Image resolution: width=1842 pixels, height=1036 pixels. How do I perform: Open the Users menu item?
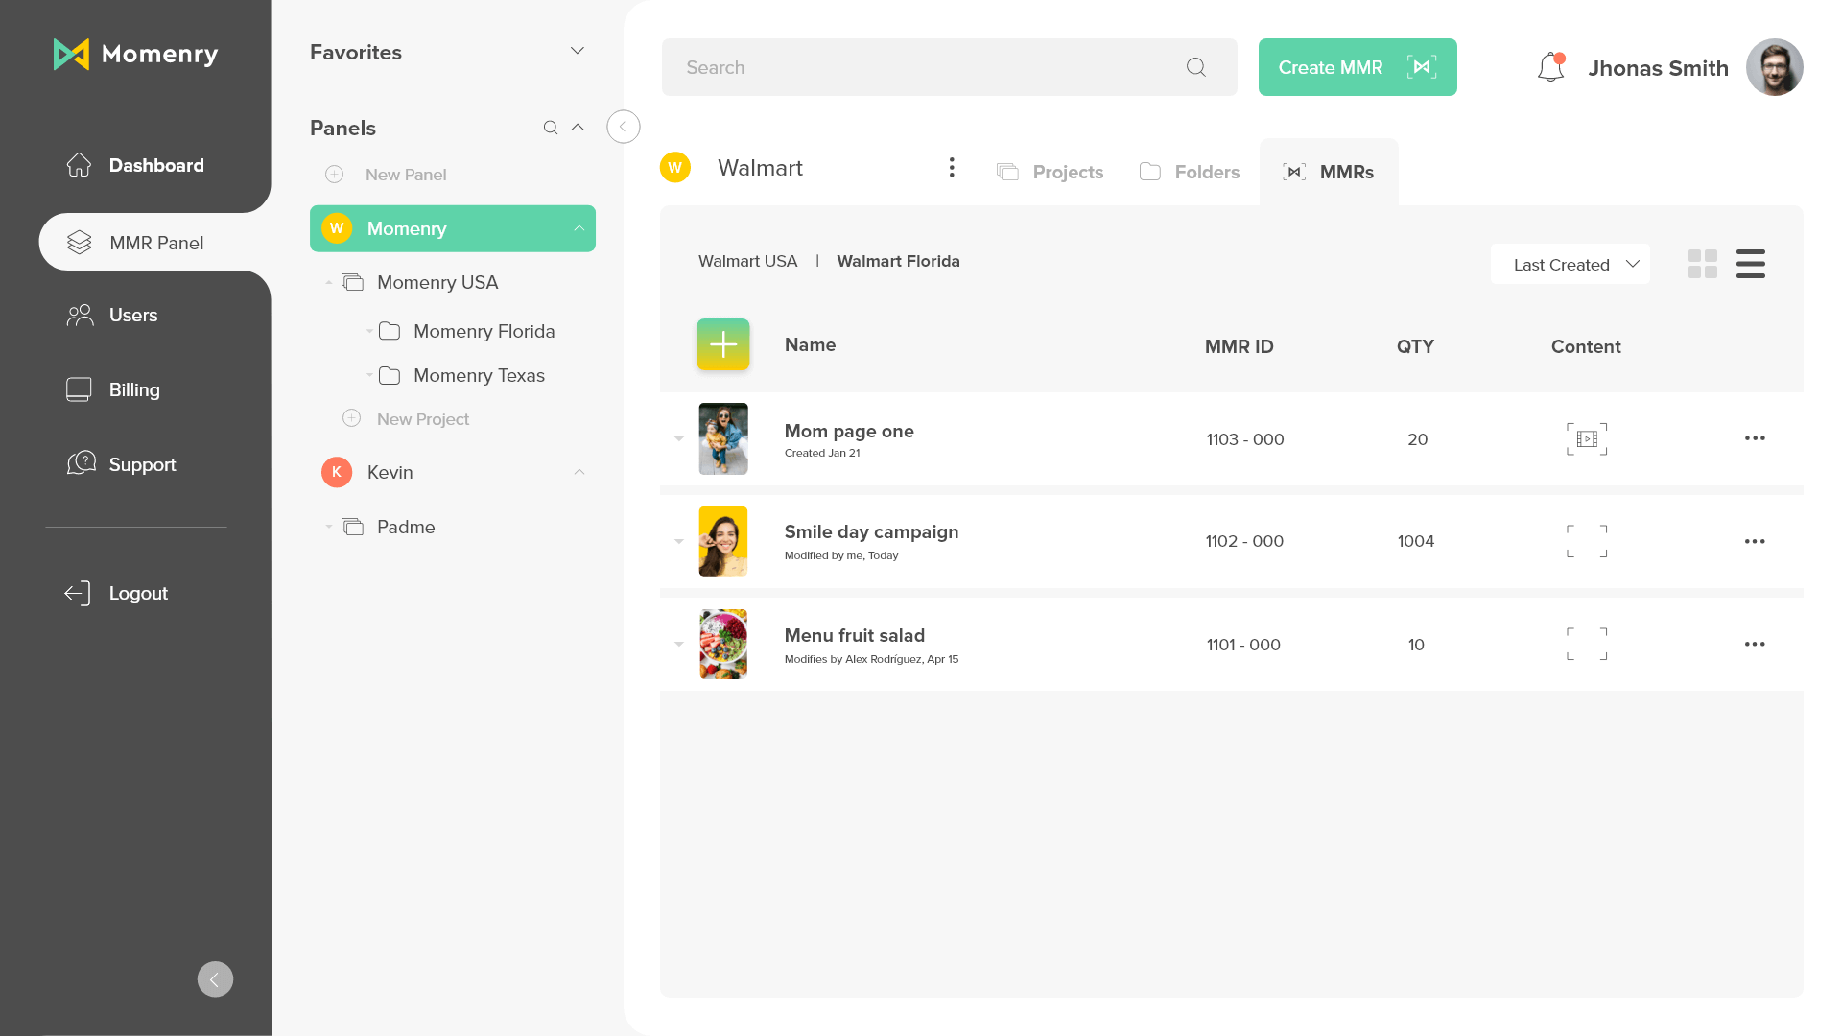pos(112,316)
